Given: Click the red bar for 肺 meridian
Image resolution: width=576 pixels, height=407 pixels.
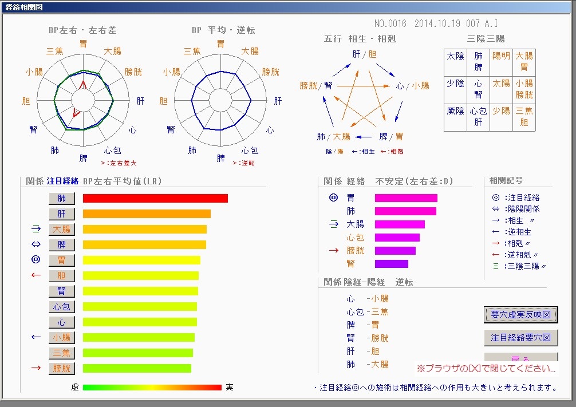Looking at the screenshot, I should [x=155, y=199].
